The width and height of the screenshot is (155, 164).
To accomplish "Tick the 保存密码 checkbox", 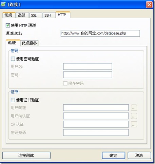I will tap(65, 83).
